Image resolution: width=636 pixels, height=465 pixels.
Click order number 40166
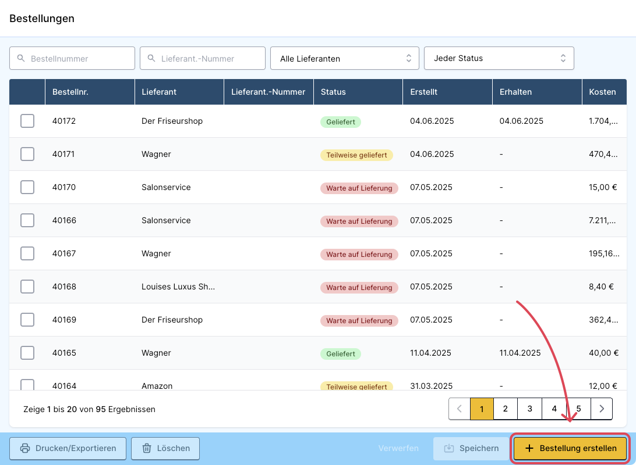click(64, 220)
